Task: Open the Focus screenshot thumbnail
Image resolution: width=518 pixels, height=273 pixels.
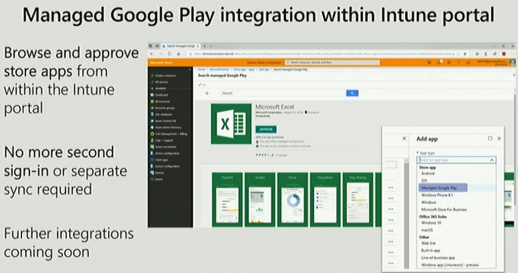Action: pos(293,200)
